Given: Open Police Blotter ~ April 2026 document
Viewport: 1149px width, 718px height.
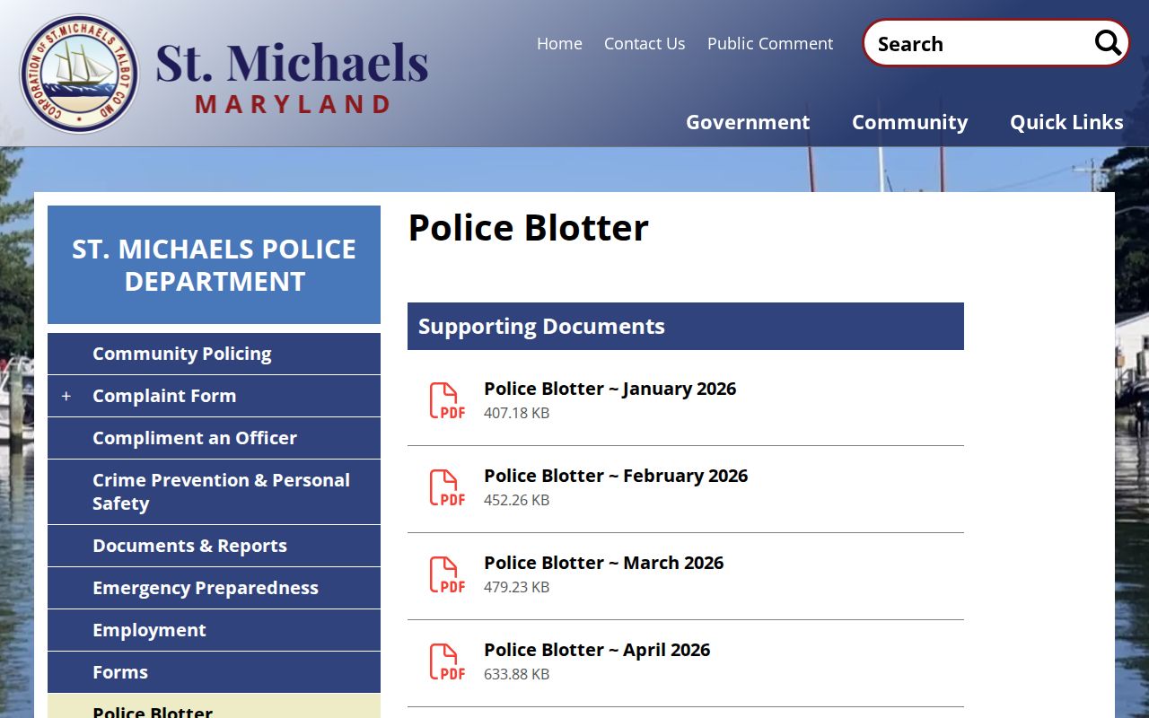Looking at the screenshot, I should (597, 650).
